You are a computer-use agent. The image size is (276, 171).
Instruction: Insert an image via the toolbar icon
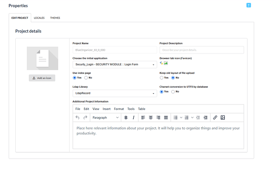tap(223, 118)
